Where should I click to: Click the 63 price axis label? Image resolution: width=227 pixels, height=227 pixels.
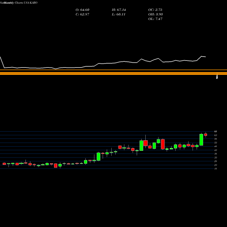pyautogui.click(x=216, y=135)
